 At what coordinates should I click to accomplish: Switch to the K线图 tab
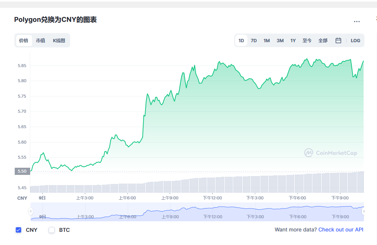coord(59,40)
